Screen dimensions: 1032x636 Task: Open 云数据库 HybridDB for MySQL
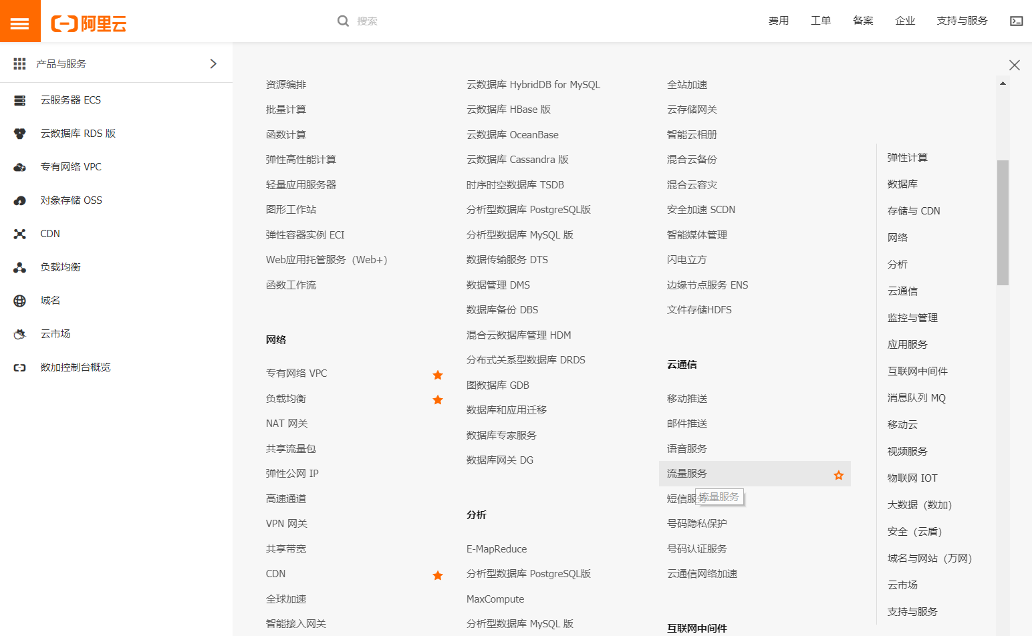pos(533,85)
